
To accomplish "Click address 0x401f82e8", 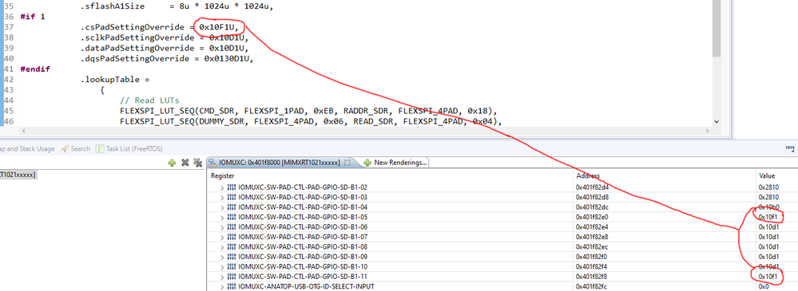I will click(x=591, y=237).
